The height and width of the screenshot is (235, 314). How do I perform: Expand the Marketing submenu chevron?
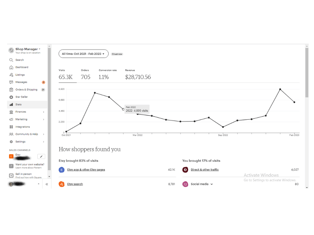pos(43,119)
